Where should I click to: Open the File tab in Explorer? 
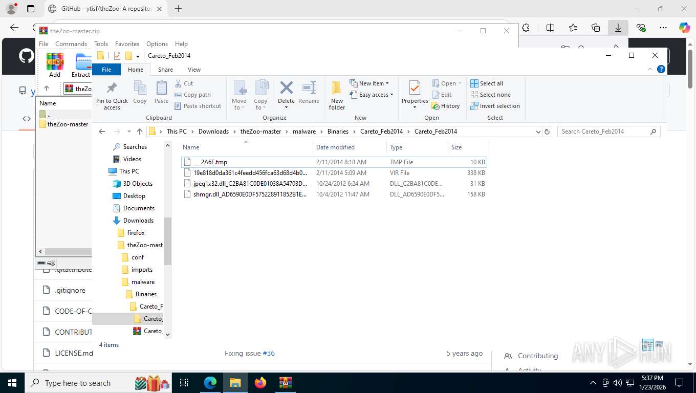pos(106,70)
